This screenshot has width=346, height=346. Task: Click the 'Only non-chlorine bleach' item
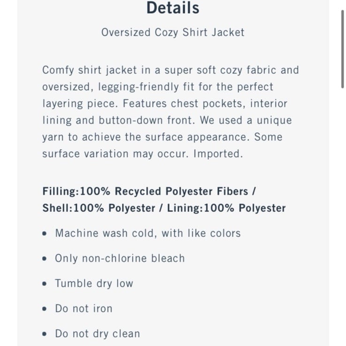coord(120,258)
